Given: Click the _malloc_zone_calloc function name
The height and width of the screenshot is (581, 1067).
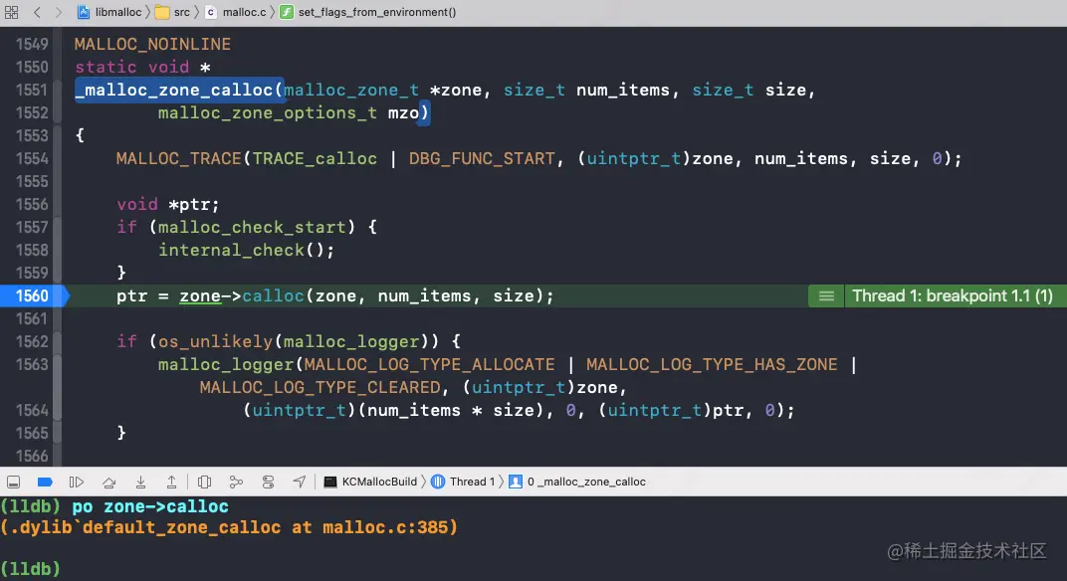Looking at the screenshot, I should [x=173, y=90].
